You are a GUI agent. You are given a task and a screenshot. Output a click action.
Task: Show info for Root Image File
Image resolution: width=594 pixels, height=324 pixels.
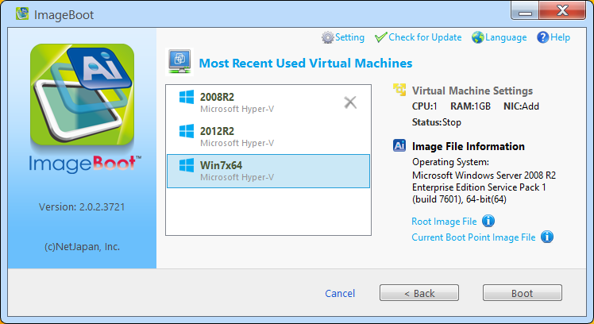(488, 221)
